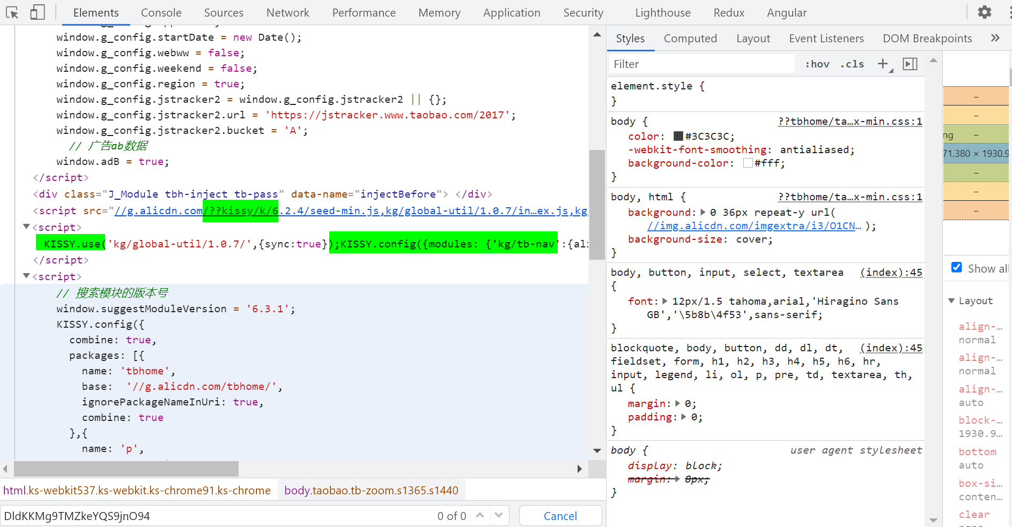Collapse the Layout computed group

[951, 301]
